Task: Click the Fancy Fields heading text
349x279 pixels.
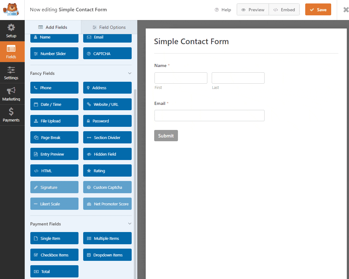Action: tap(42, 73)
